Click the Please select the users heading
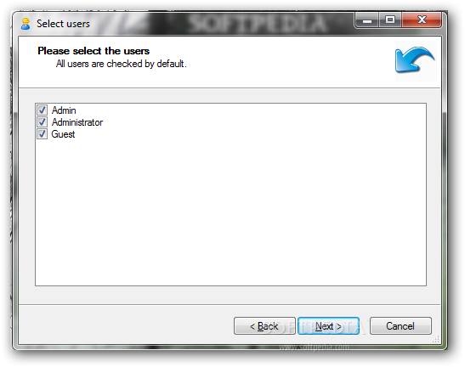 pos(94,51)
